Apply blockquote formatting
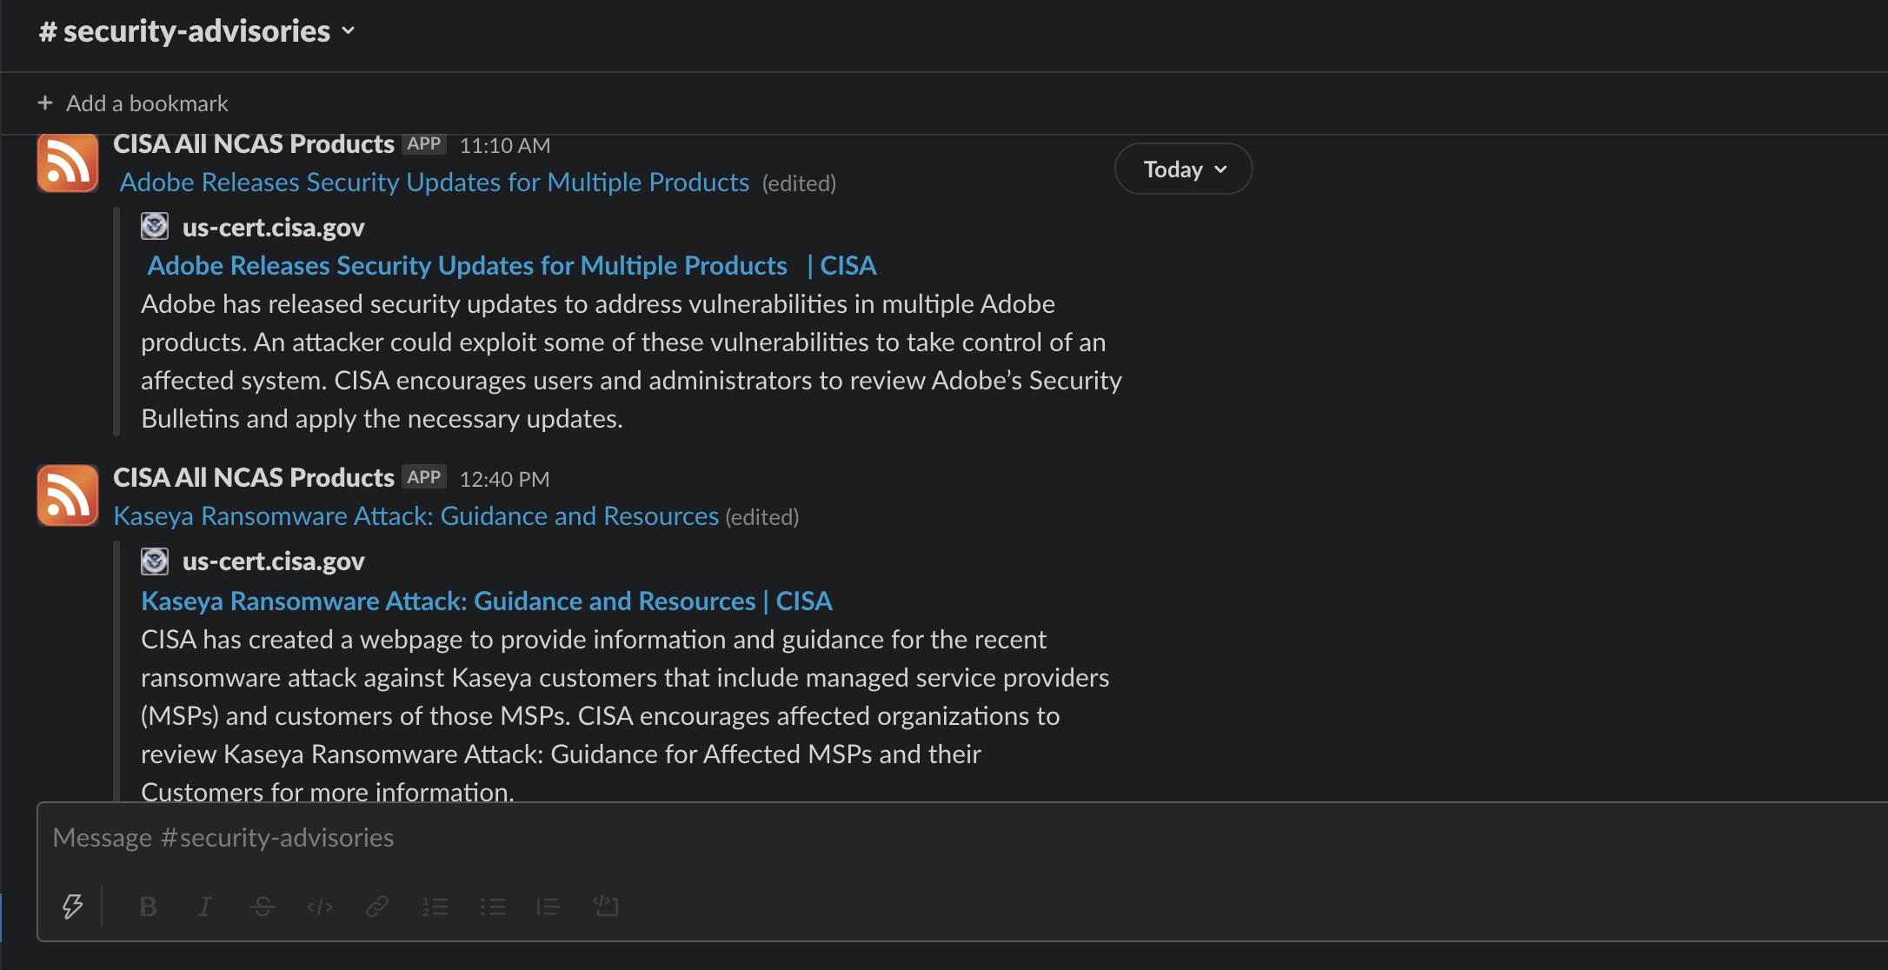The height and width of the screenshot is (970, 1888). [x=548, y=907]
